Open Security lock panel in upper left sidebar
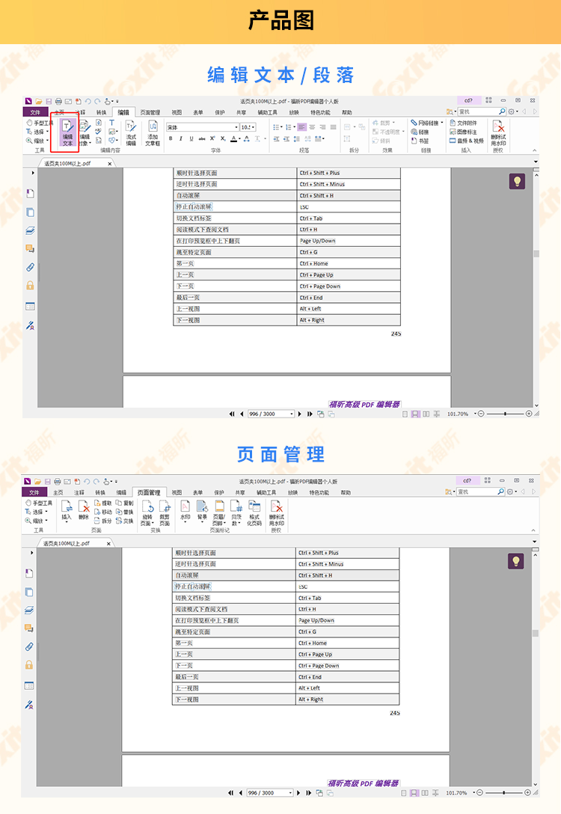This screenshot has height=814, width=561. pyautogui.click(x=30, y=286)
